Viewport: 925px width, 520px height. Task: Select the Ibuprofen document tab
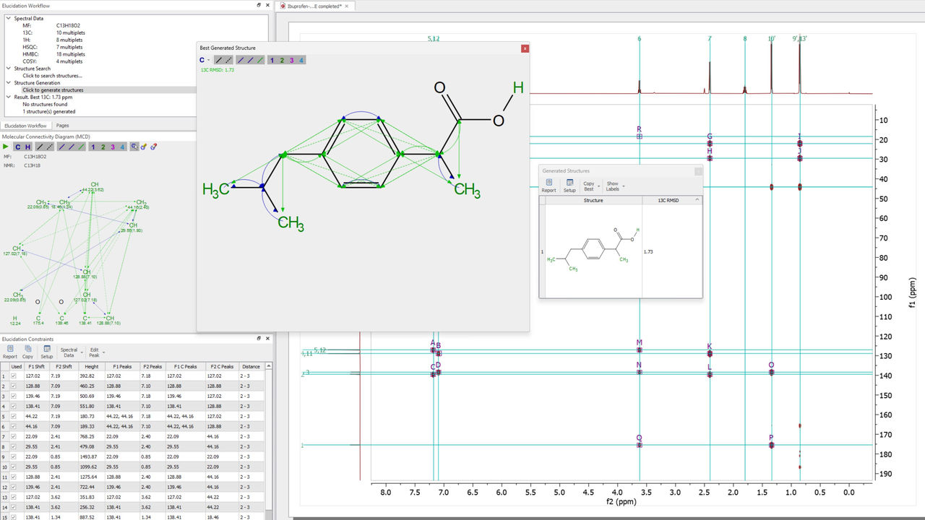(x=315, y=6)
